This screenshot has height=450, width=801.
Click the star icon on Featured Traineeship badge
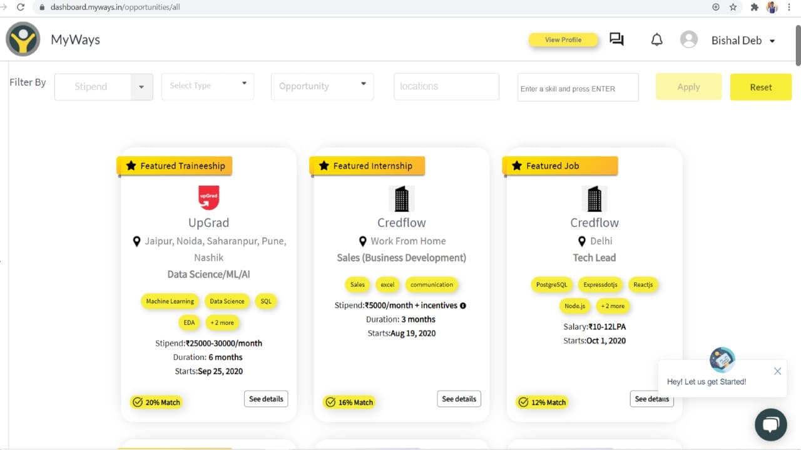click(131, 166)
